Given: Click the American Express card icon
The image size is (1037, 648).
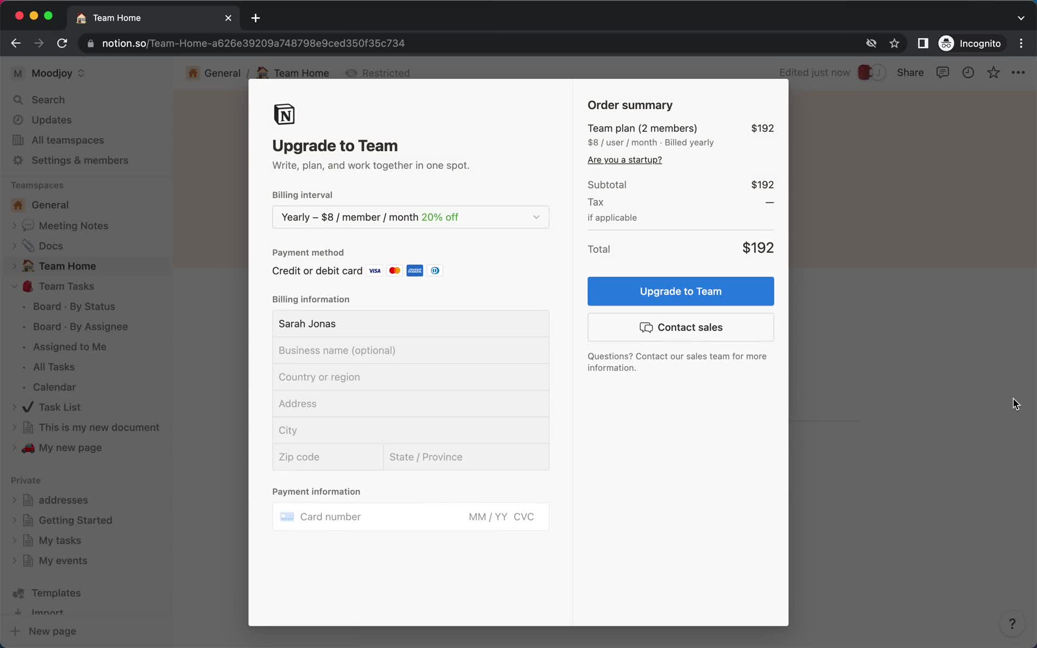Looking at the screenshot, I should pos(415,271).
